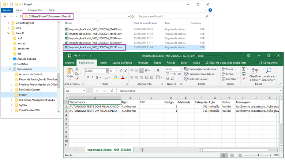Click the Insert Function fx icon
285x160 pixels.
pos(112,91)
